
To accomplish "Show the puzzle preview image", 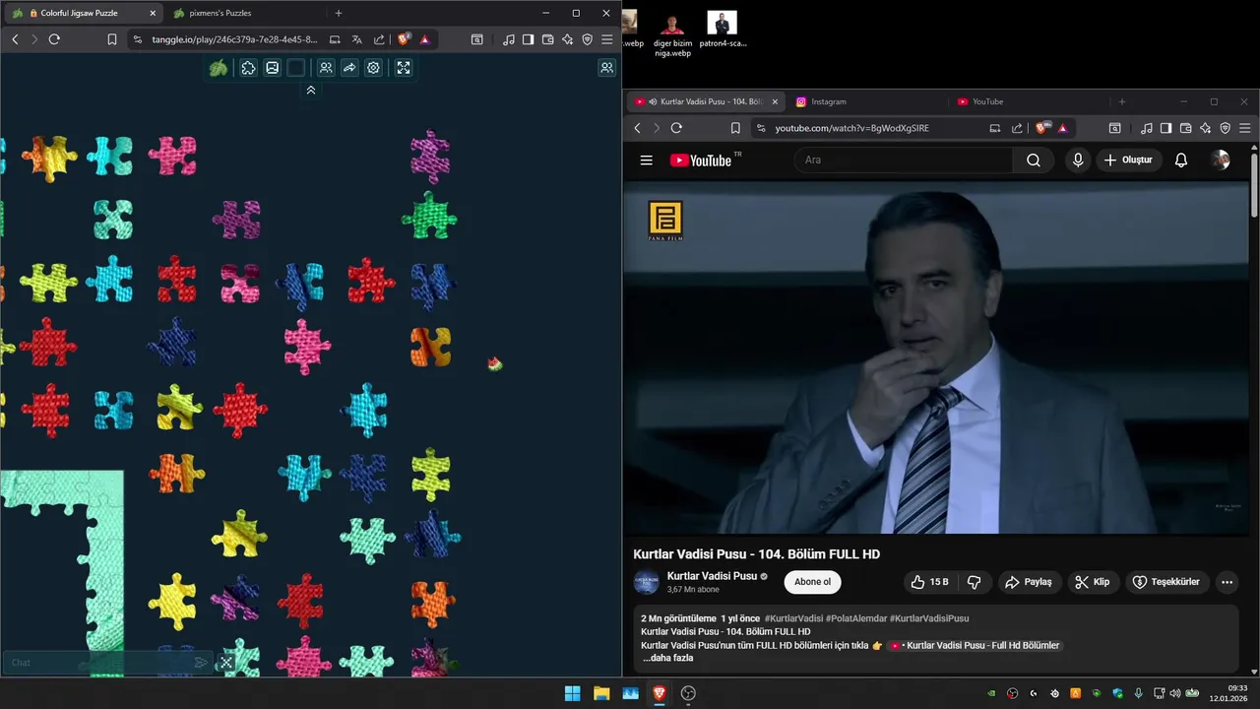I will coord(272,68).
